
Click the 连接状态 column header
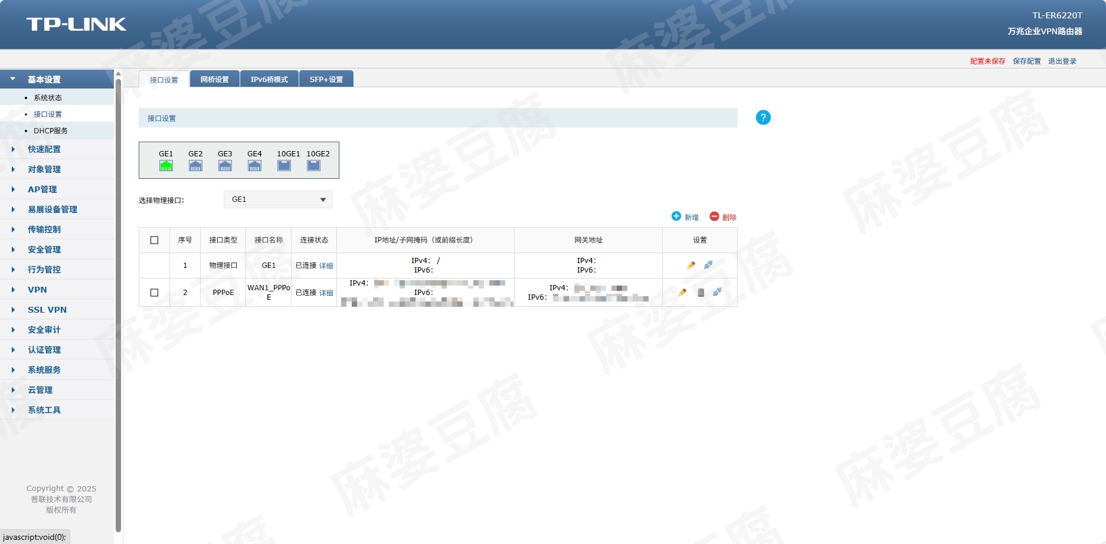[314, 240]
